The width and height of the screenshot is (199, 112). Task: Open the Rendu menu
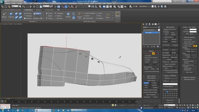point(65,3)
